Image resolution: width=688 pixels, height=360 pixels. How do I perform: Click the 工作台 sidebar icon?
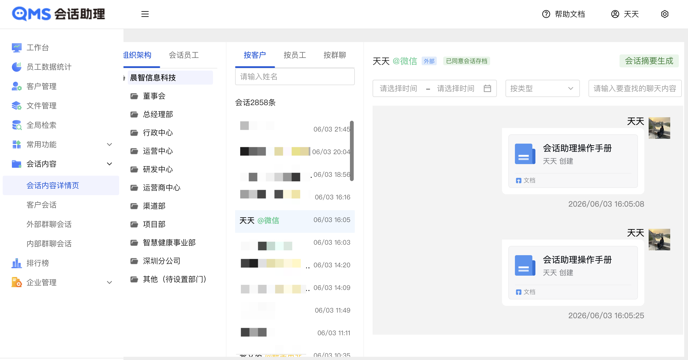point(17,48)
